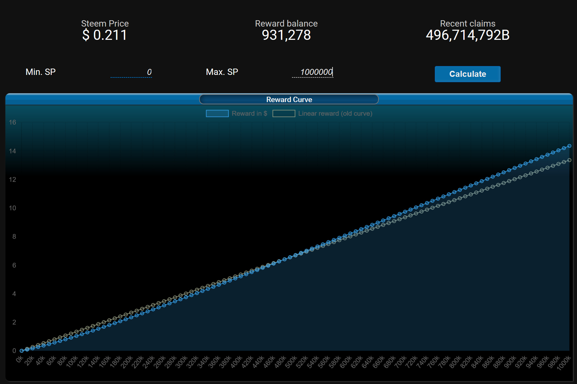
Task: Click the Max. SP label
Action: click(222, 72)
